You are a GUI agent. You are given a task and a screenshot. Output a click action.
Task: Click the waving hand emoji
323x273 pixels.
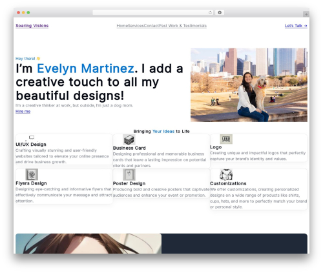38,59
